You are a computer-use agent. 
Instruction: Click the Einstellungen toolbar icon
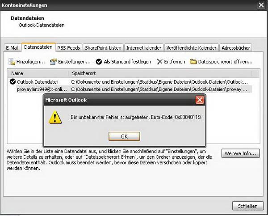(53, 62)
